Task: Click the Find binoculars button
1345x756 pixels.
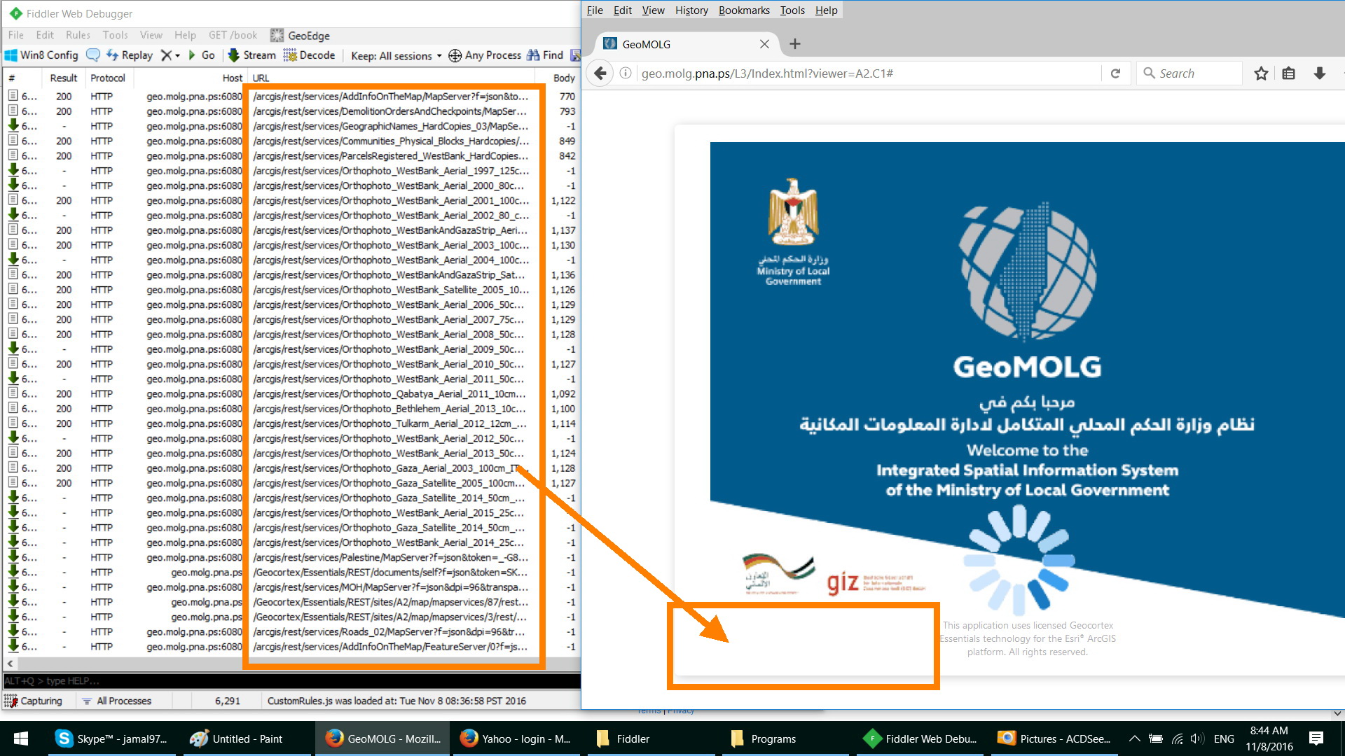Action: [545, 55]
